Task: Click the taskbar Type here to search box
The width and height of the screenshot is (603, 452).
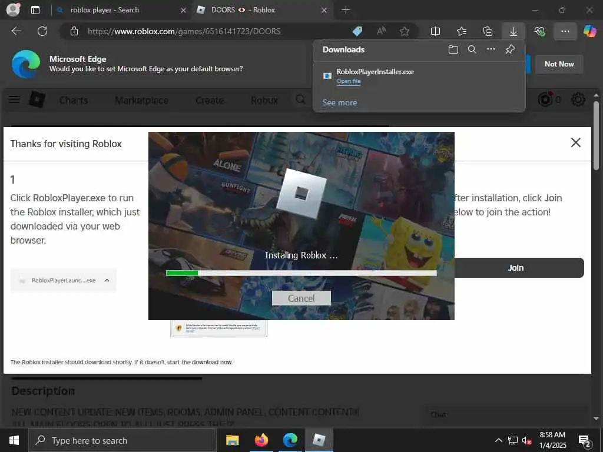Action: coord(122,440)
